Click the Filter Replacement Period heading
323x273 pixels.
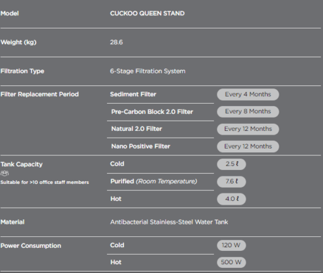point(39,94)
